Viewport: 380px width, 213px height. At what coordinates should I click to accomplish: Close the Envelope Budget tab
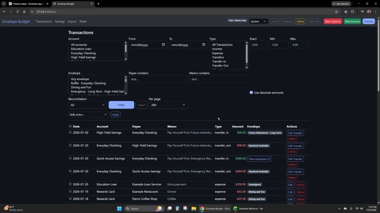click(91, 4)
